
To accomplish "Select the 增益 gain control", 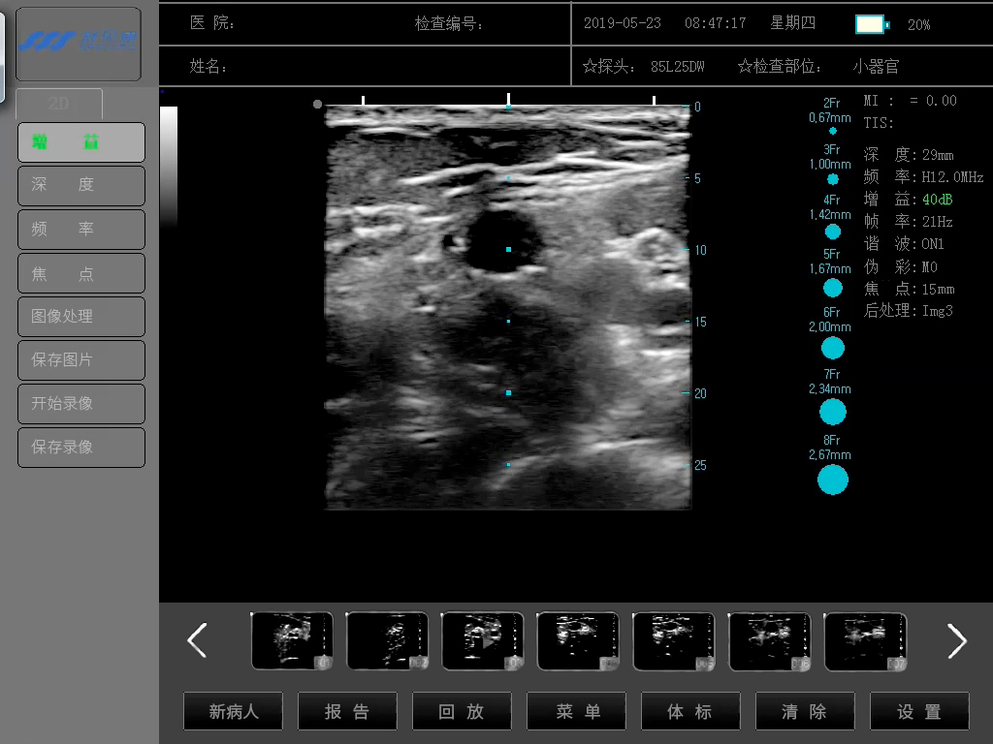I will tap(81, 142).
